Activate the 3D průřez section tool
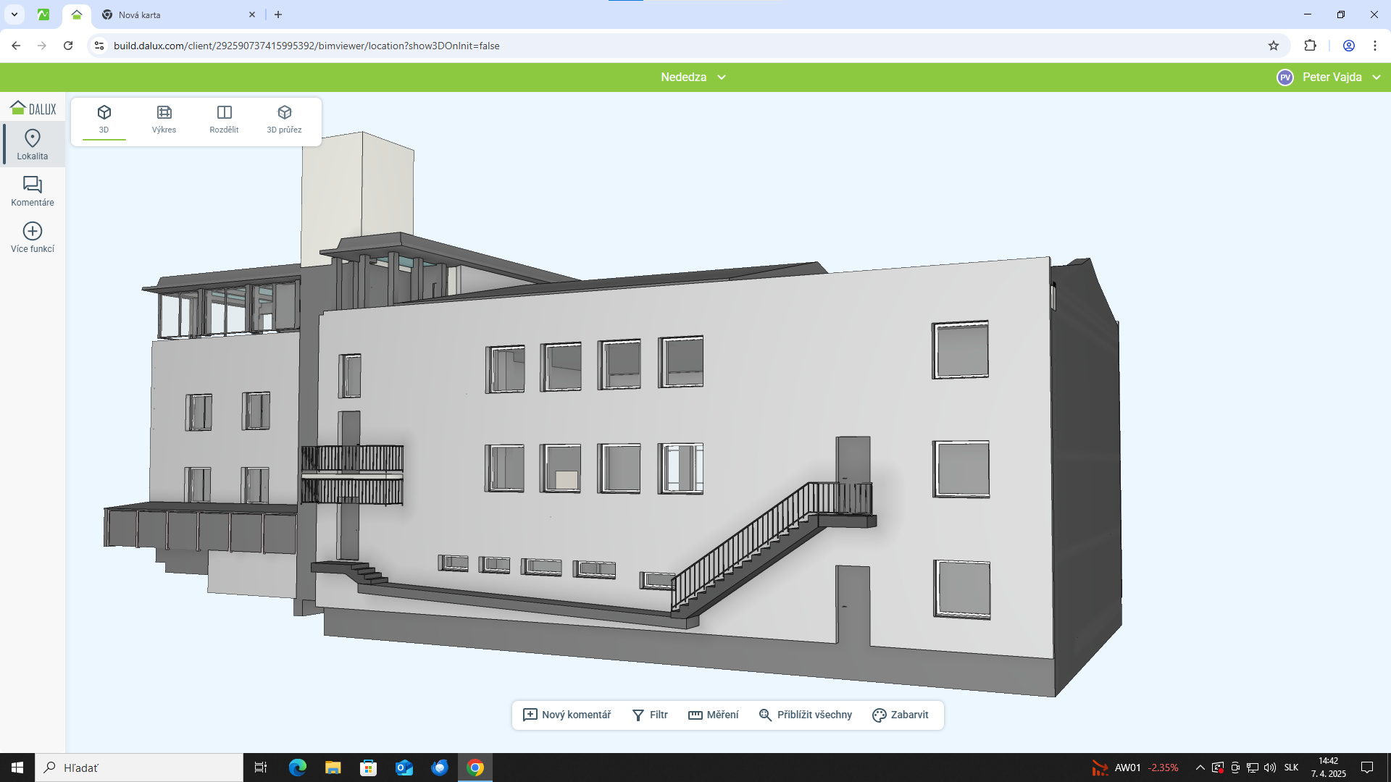The width and height of the screenshot is (1391, 782). [x=284, y=119]
